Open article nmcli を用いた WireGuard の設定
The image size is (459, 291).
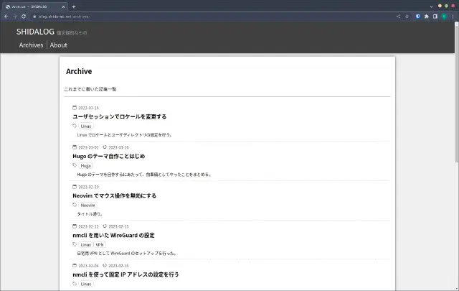[x=113, y=235]
